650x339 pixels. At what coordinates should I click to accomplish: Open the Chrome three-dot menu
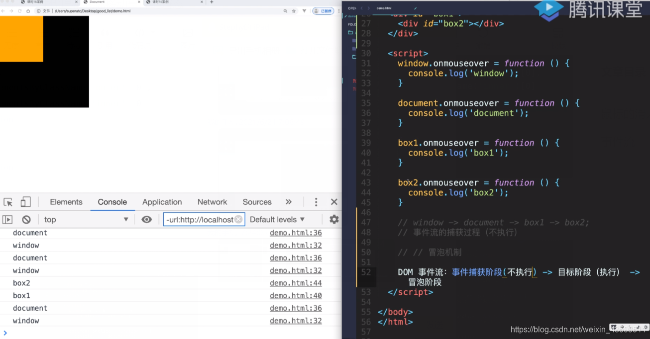(338, 11)
